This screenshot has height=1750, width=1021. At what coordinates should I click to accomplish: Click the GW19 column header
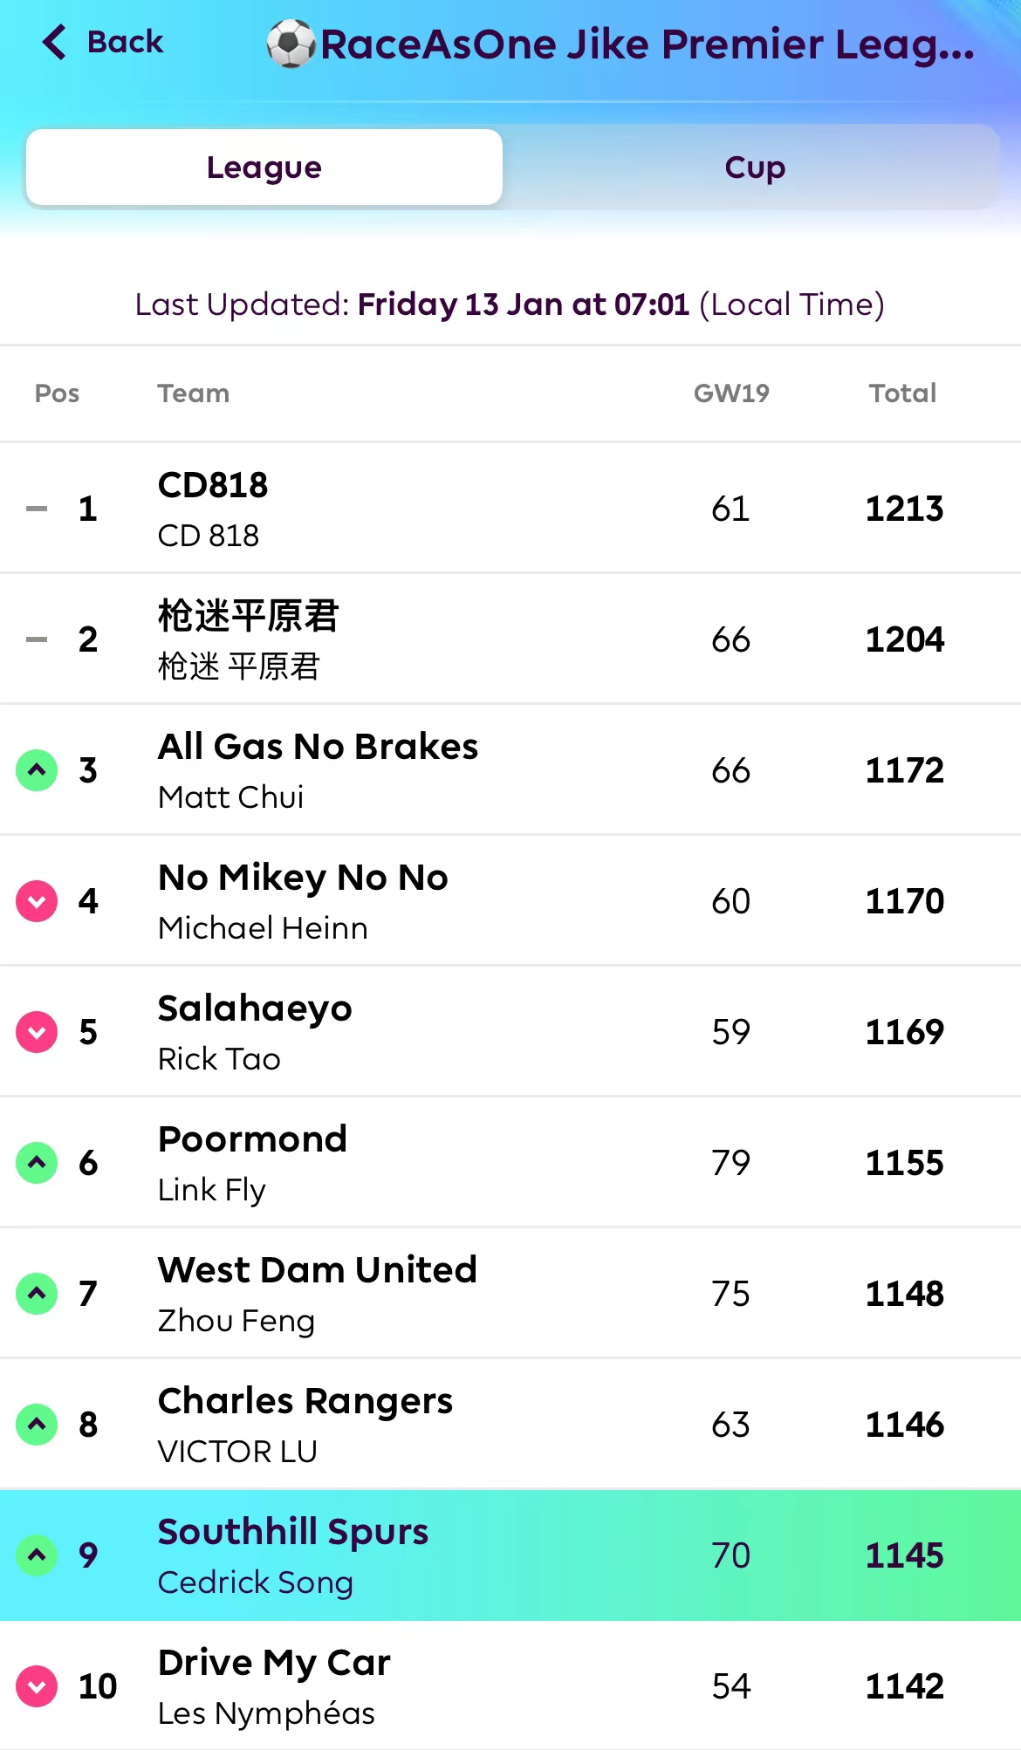[731, 393]
